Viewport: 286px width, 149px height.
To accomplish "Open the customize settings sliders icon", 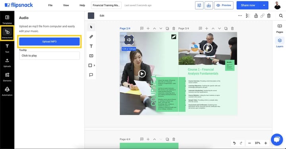I will [199, 5].
